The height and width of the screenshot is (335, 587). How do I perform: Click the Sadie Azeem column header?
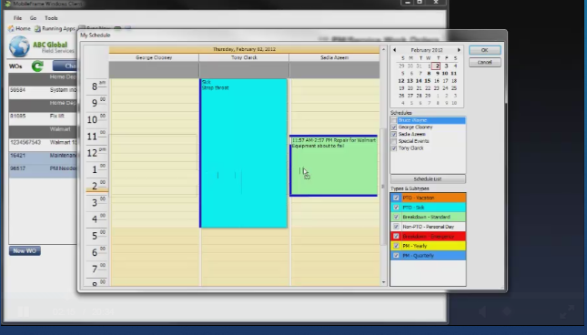point(334,57)
